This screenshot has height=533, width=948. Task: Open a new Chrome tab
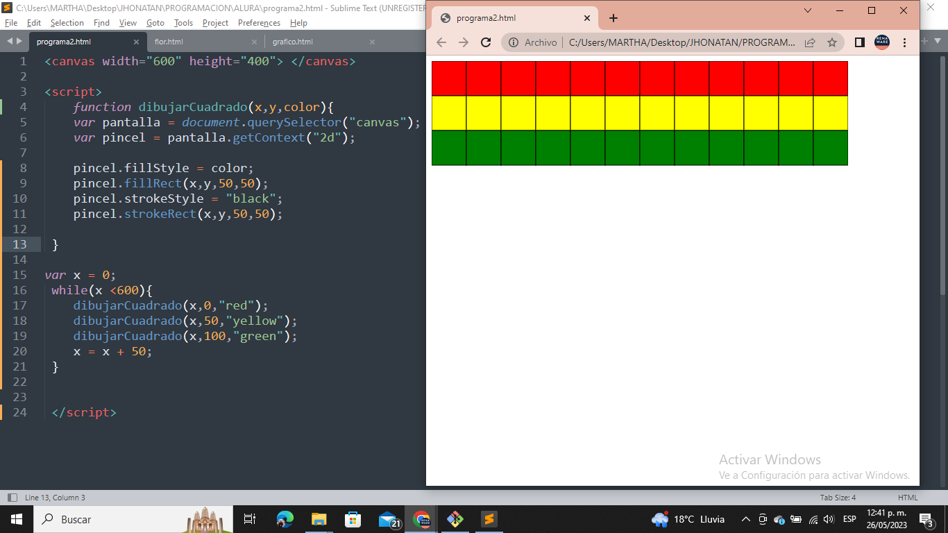[613, 18]
